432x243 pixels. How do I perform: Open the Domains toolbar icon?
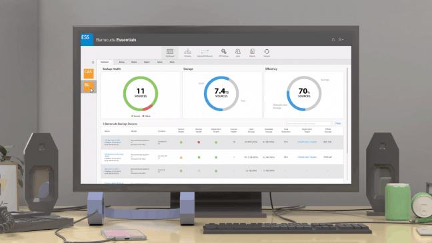click(187, 53)
